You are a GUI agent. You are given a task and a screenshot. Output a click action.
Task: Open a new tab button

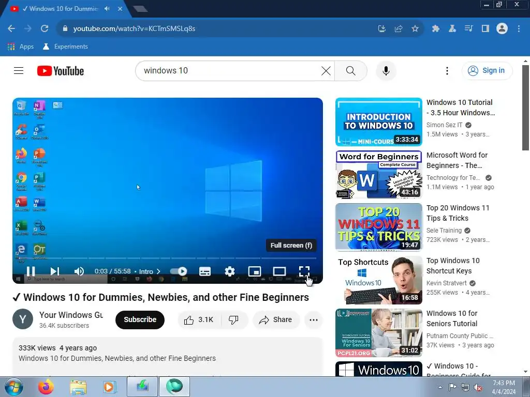pyautogui.click(x=140, y=9)
